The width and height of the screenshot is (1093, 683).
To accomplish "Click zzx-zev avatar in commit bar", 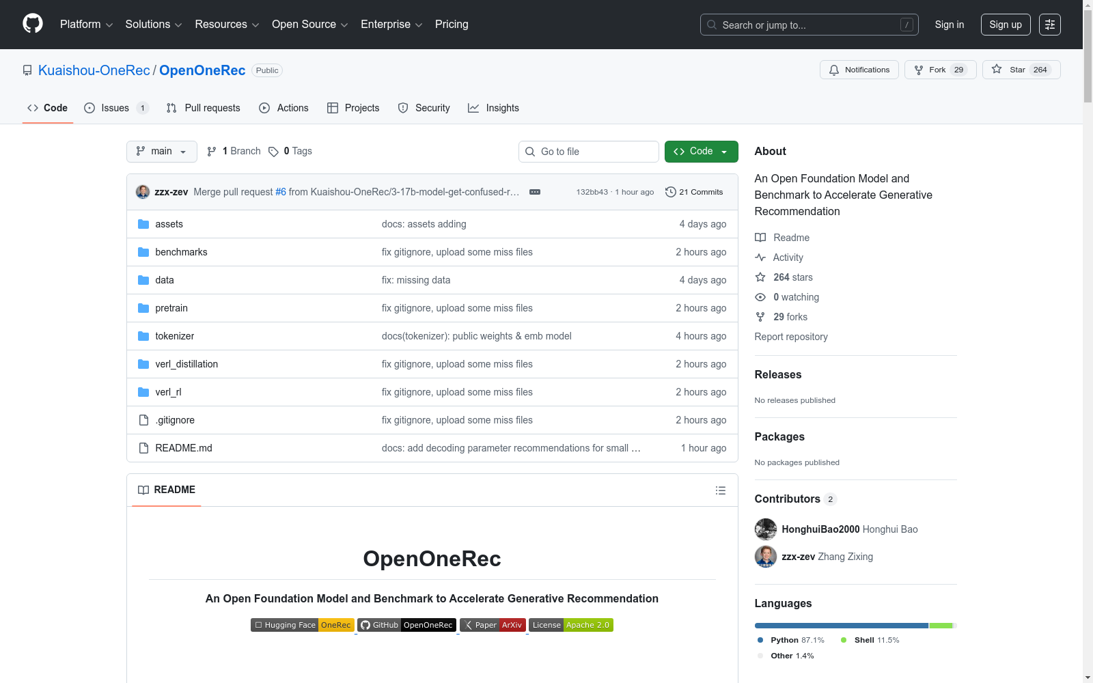I will [x=143, y=192].
